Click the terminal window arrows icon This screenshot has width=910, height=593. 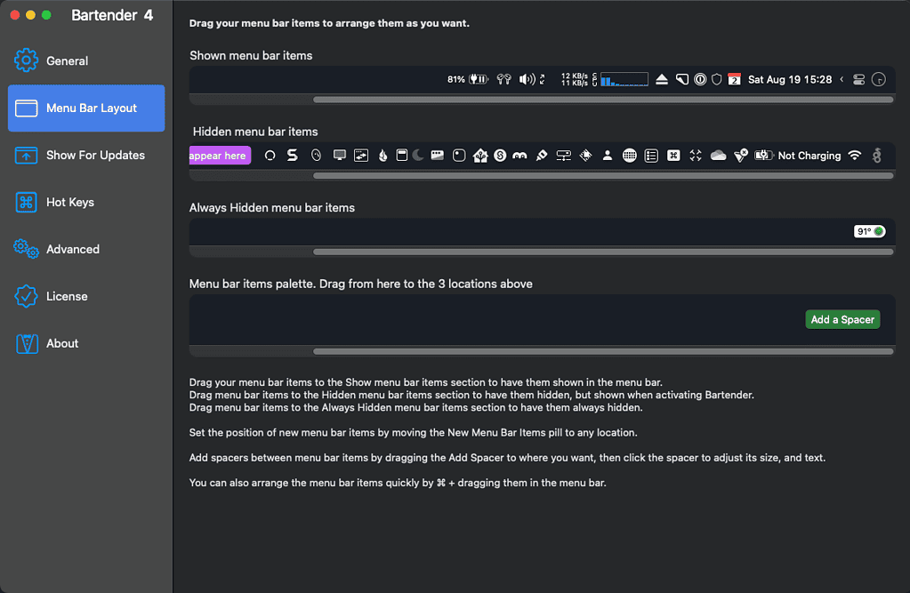point(361,155)
